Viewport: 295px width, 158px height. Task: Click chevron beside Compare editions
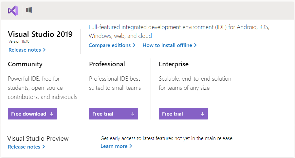[134, 45]
